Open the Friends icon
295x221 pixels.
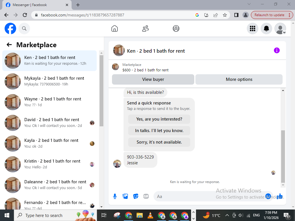click(145, 28)
